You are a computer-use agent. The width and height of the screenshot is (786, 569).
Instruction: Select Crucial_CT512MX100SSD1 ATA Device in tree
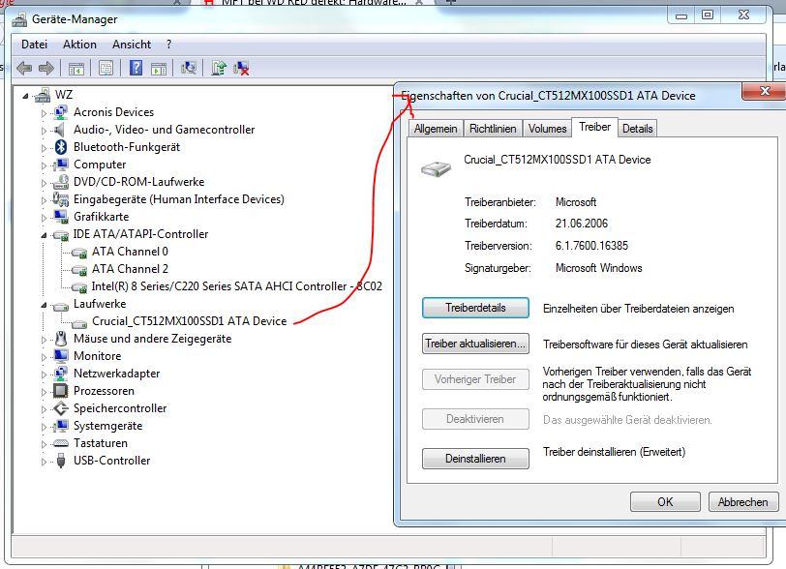pyautogui.click(x=190, y=321)
